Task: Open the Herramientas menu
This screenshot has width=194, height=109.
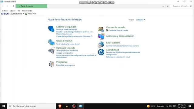Action: tap(27, 11)
